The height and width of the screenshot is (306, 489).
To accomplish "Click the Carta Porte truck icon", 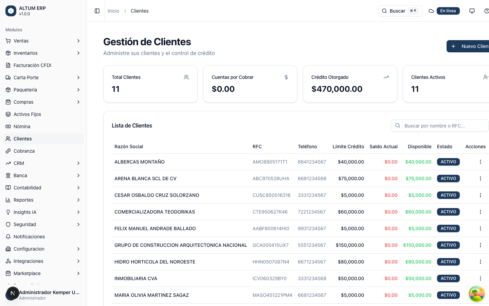I will click(x=8, y=78).
